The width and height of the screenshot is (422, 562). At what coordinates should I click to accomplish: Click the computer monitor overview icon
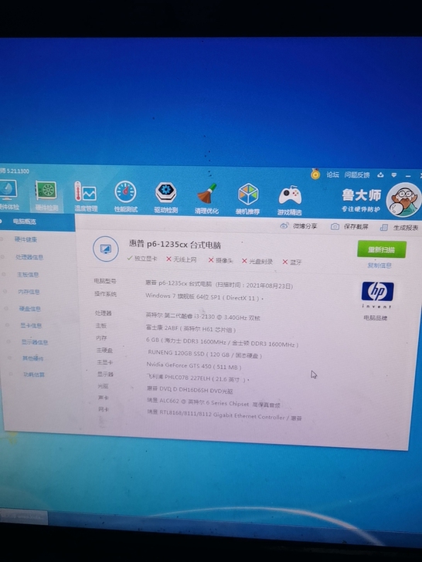pyautogui.click(x=105, y=249)
